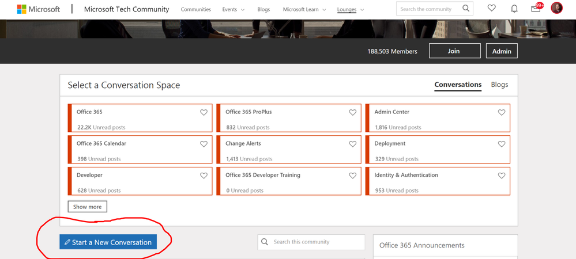This screenshot has width=576, height=259.
Task: Open the Blogs menu item in header
Action: (x=263, y=10)
